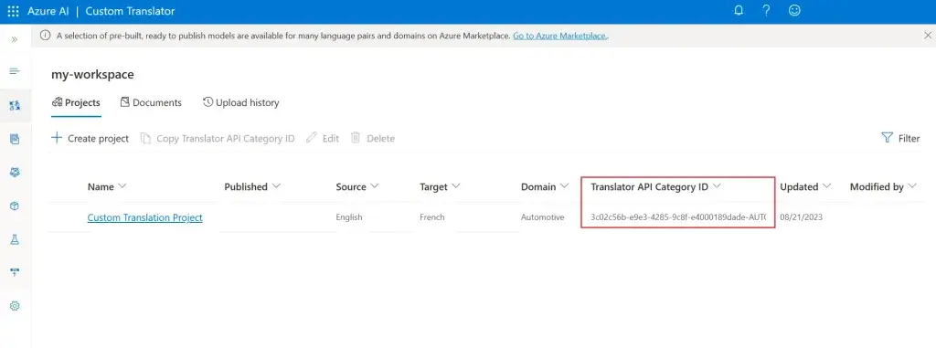Open the Updated column dropdown chevron
The width and height of the screenshot is (936, 348).
826,186
